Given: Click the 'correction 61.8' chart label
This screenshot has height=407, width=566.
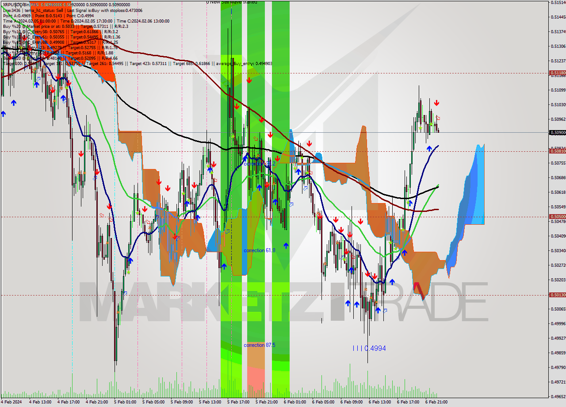Looking at the screenshot, I should click(x=260, y=250).
